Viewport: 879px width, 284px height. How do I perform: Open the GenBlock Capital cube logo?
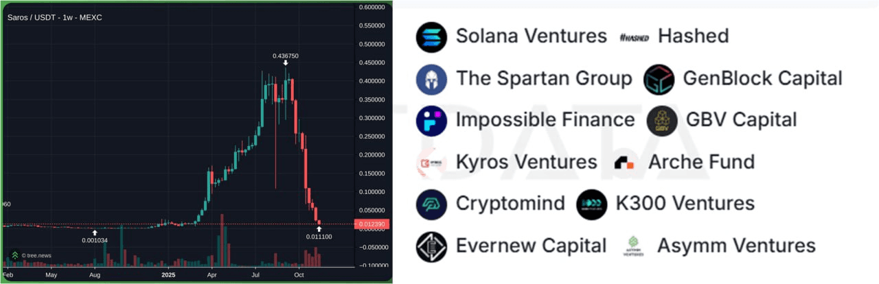pyautogui.click(x=659, y=80)
